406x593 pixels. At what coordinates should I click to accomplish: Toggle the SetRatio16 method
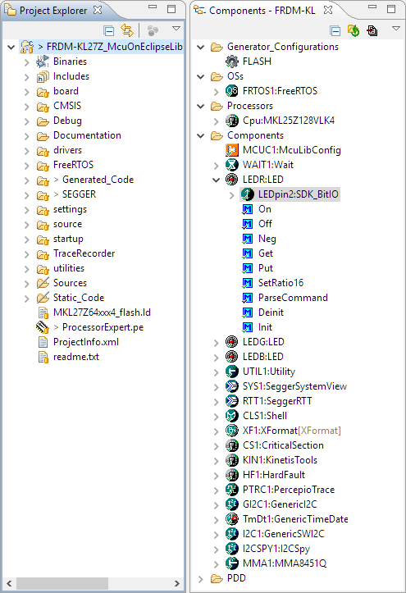click(x=248, y=283)
